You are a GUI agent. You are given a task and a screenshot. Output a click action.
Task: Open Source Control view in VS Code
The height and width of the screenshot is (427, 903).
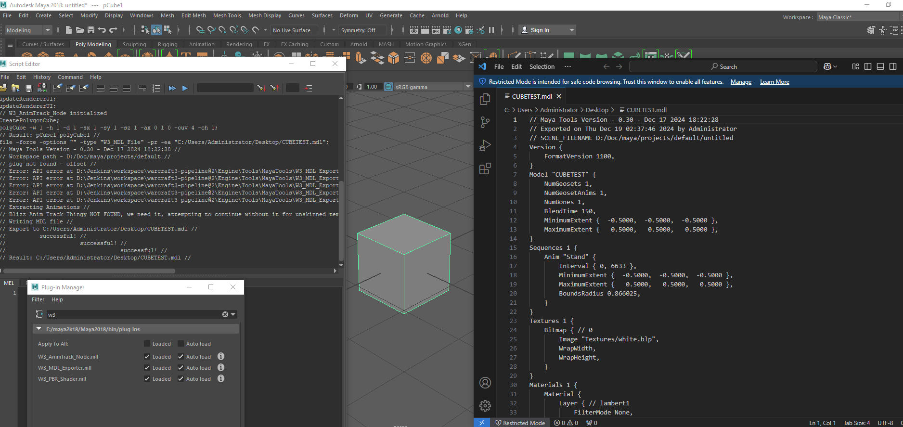485,122
